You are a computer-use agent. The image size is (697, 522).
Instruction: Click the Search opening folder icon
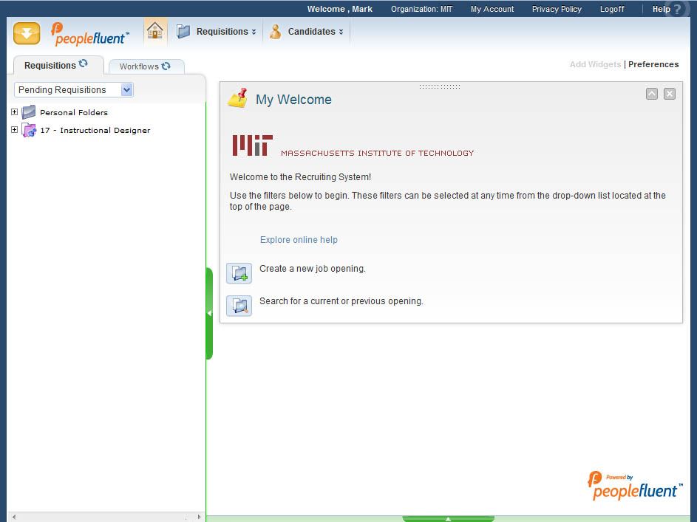click(x=239, y=306)
